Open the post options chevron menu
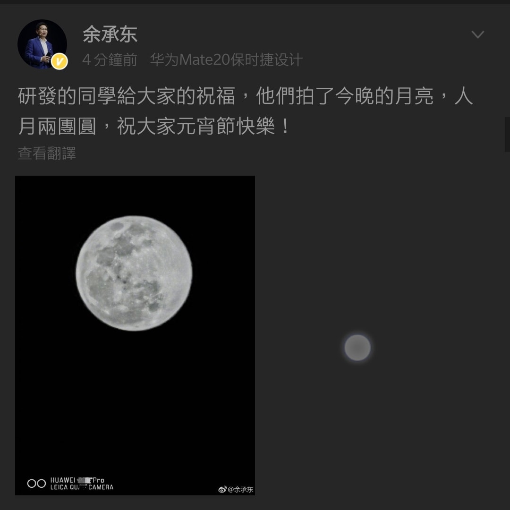Screen dimensions: 510x510 click(477, 34)
